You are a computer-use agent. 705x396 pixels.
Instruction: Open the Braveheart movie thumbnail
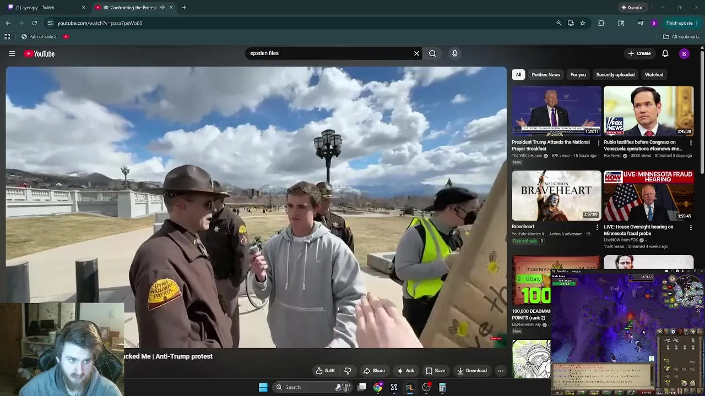556,195
